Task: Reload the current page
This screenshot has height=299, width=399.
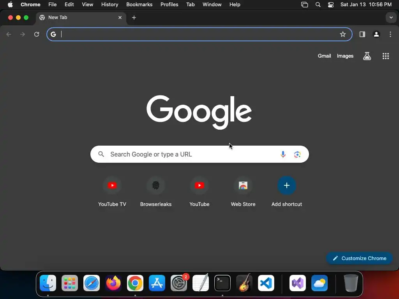Action: point(37,34)
